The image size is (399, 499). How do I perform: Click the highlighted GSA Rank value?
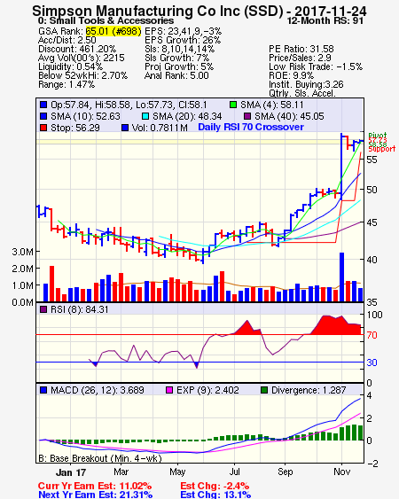pyautogui.click(x=113, y=31)
